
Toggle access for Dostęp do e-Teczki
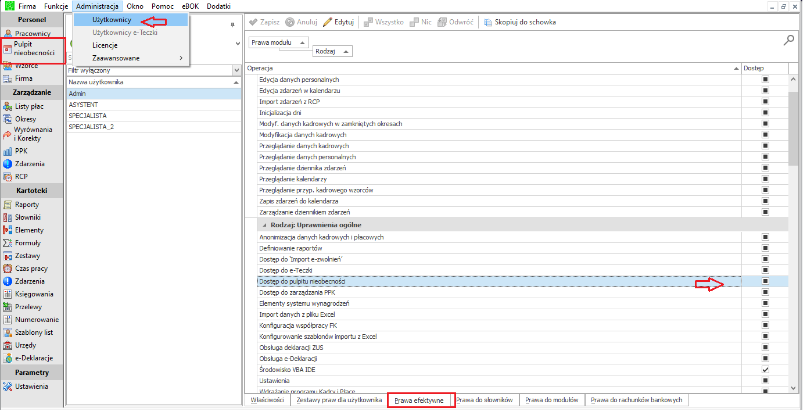click(x=765, y=270)
